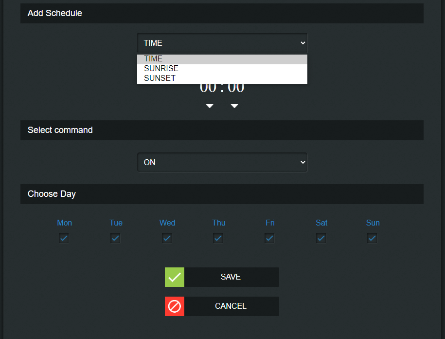Click the SAVE button
The image size is (445, 339).
point(231,277)
